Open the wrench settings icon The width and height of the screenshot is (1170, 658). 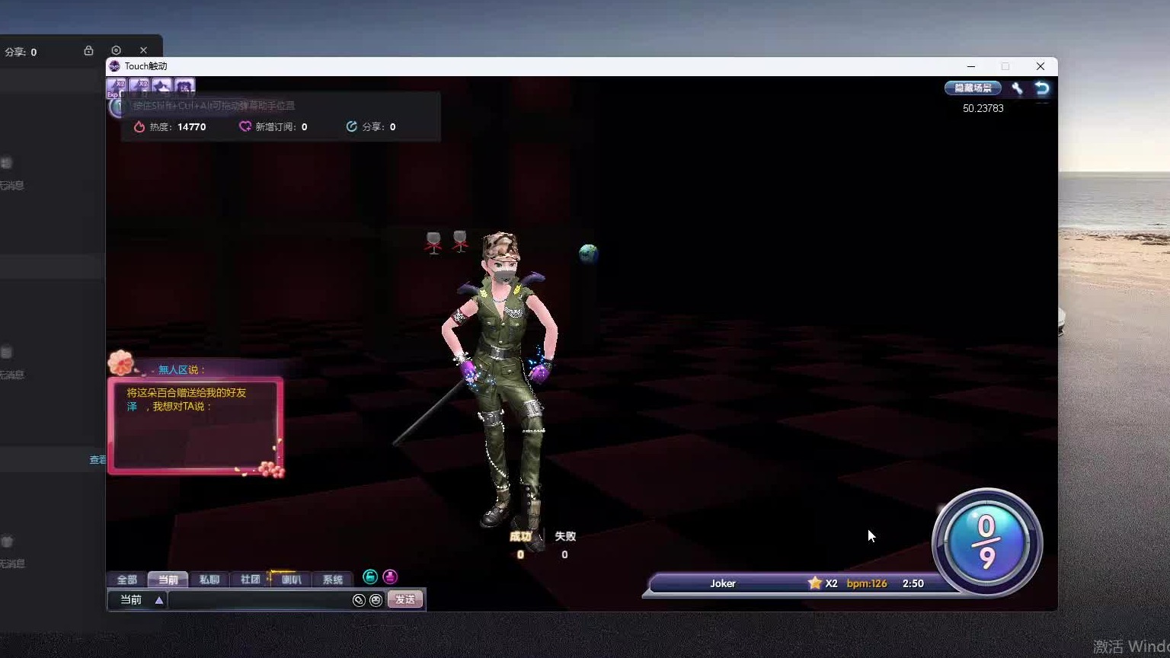click(x=1017, y=88)
